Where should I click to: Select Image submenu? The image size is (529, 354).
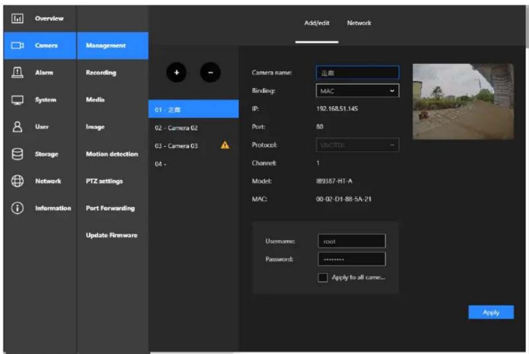click(95, 127)
